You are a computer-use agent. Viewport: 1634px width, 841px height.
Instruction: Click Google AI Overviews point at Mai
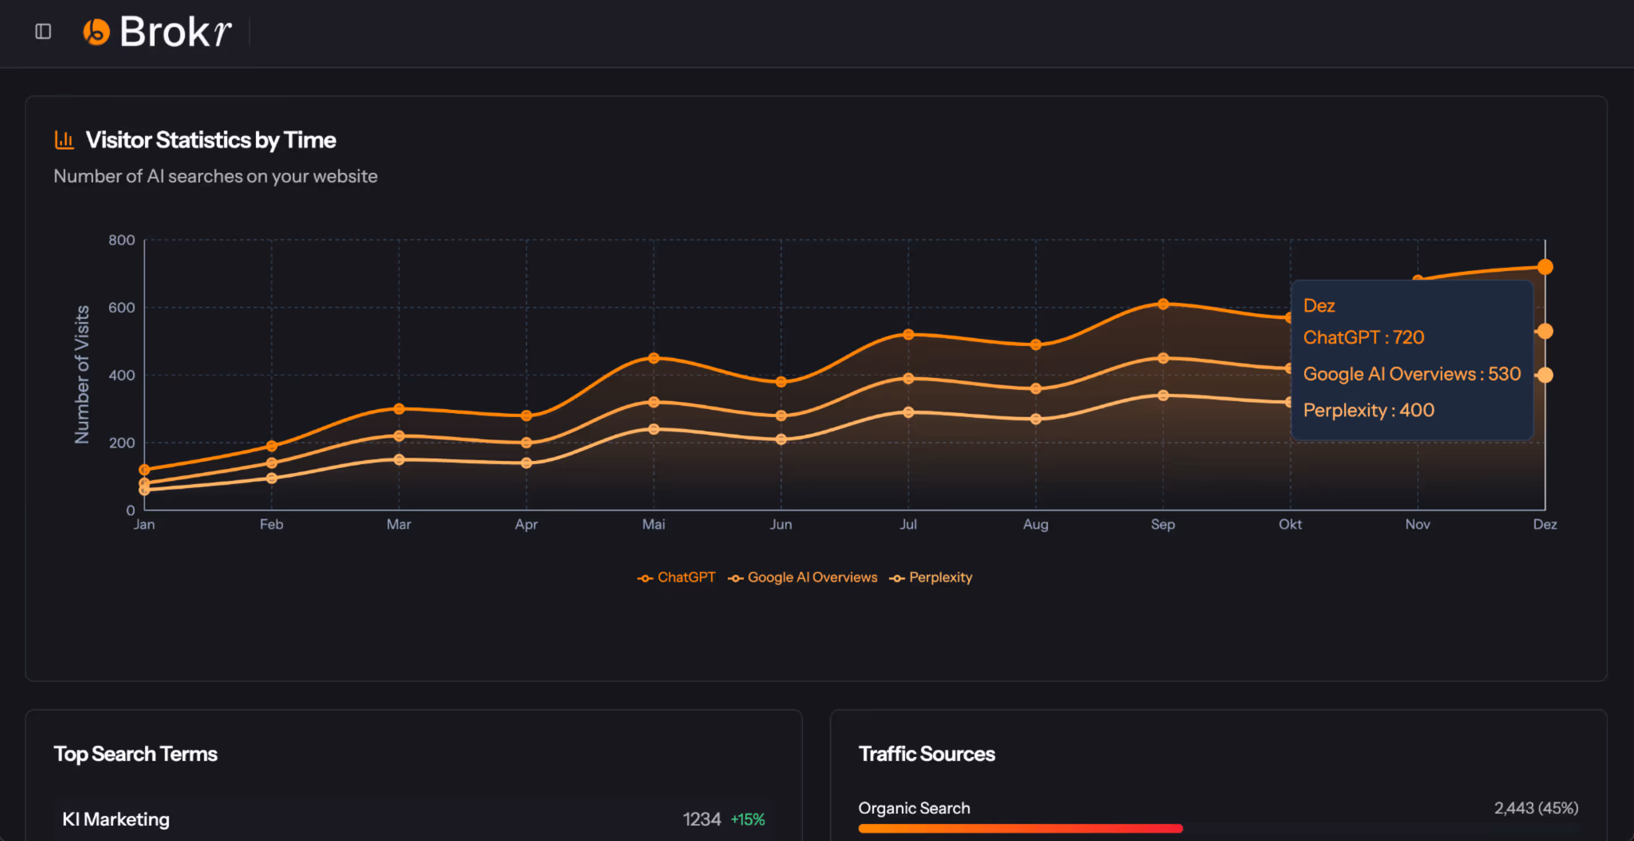(x=653, y=402)
